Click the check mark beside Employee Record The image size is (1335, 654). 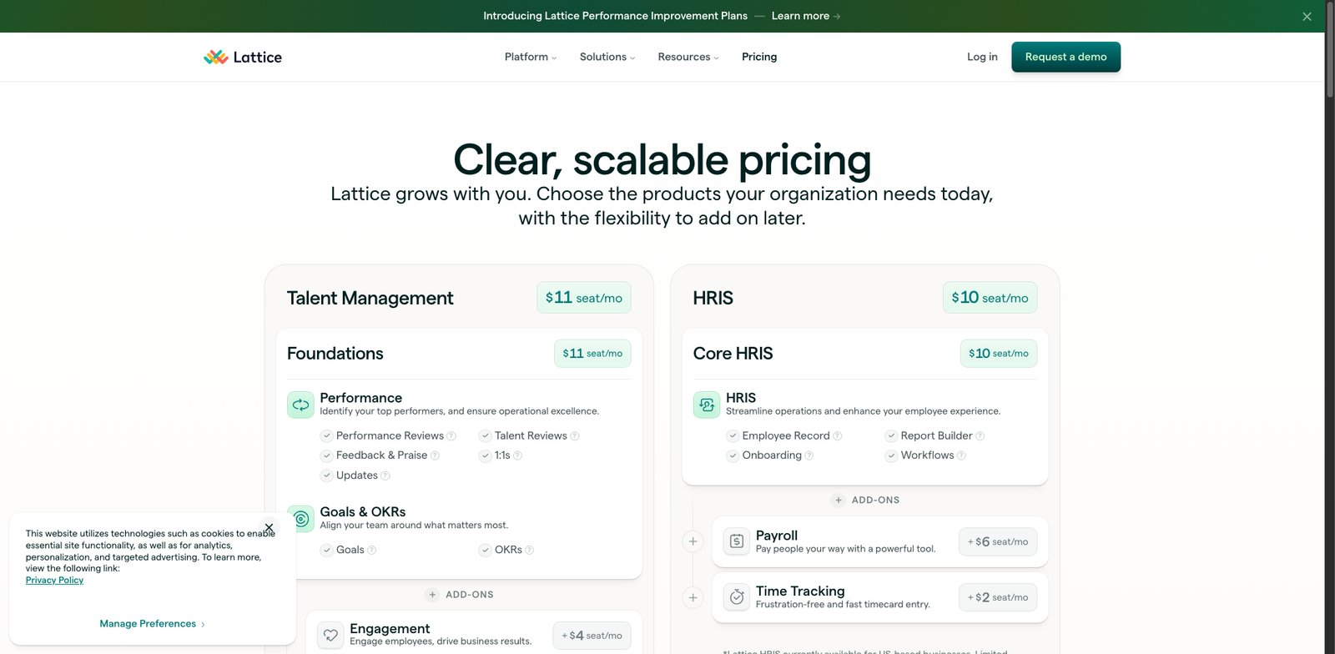click(x=733, y=435)
